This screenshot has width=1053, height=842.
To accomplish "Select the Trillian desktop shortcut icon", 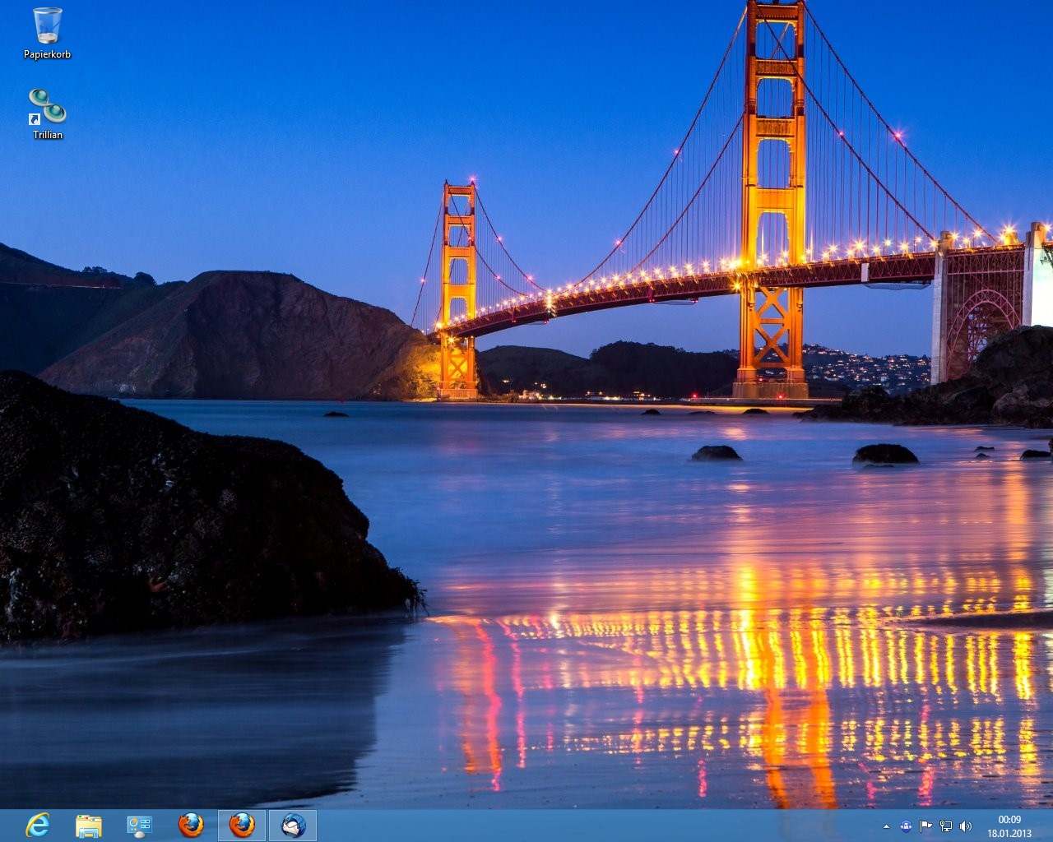I will pos(47,106).
